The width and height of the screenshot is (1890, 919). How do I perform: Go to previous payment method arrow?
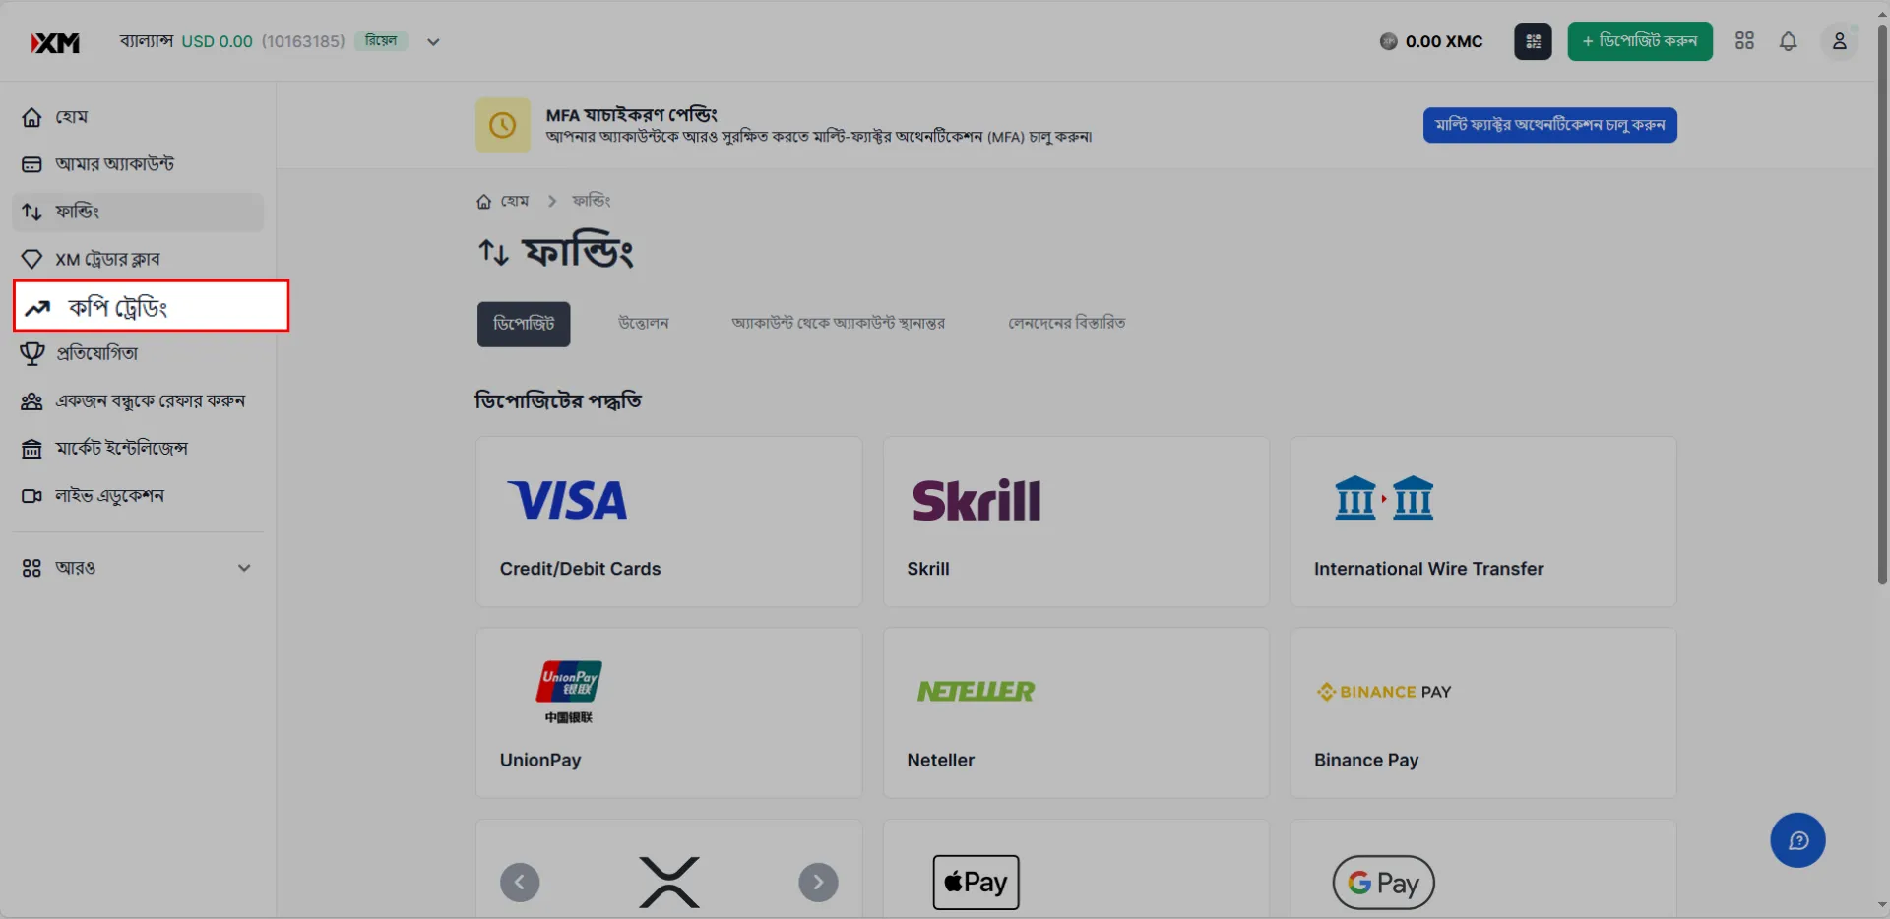coord(520,883)
